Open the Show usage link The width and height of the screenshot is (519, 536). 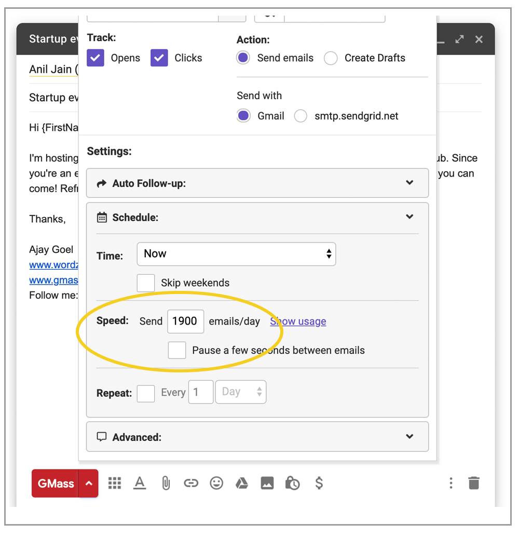tap(298, 321)
